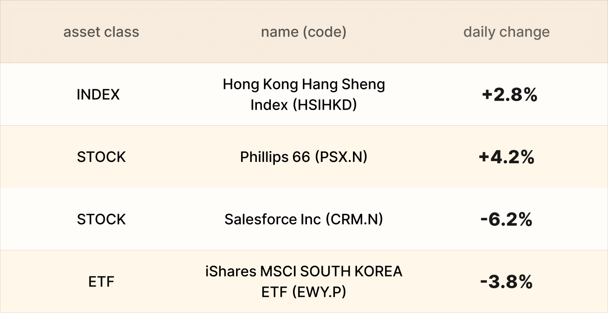608x313 pixels.
Task: Click the HSIHKD ticker code
Action: point(325,105)
